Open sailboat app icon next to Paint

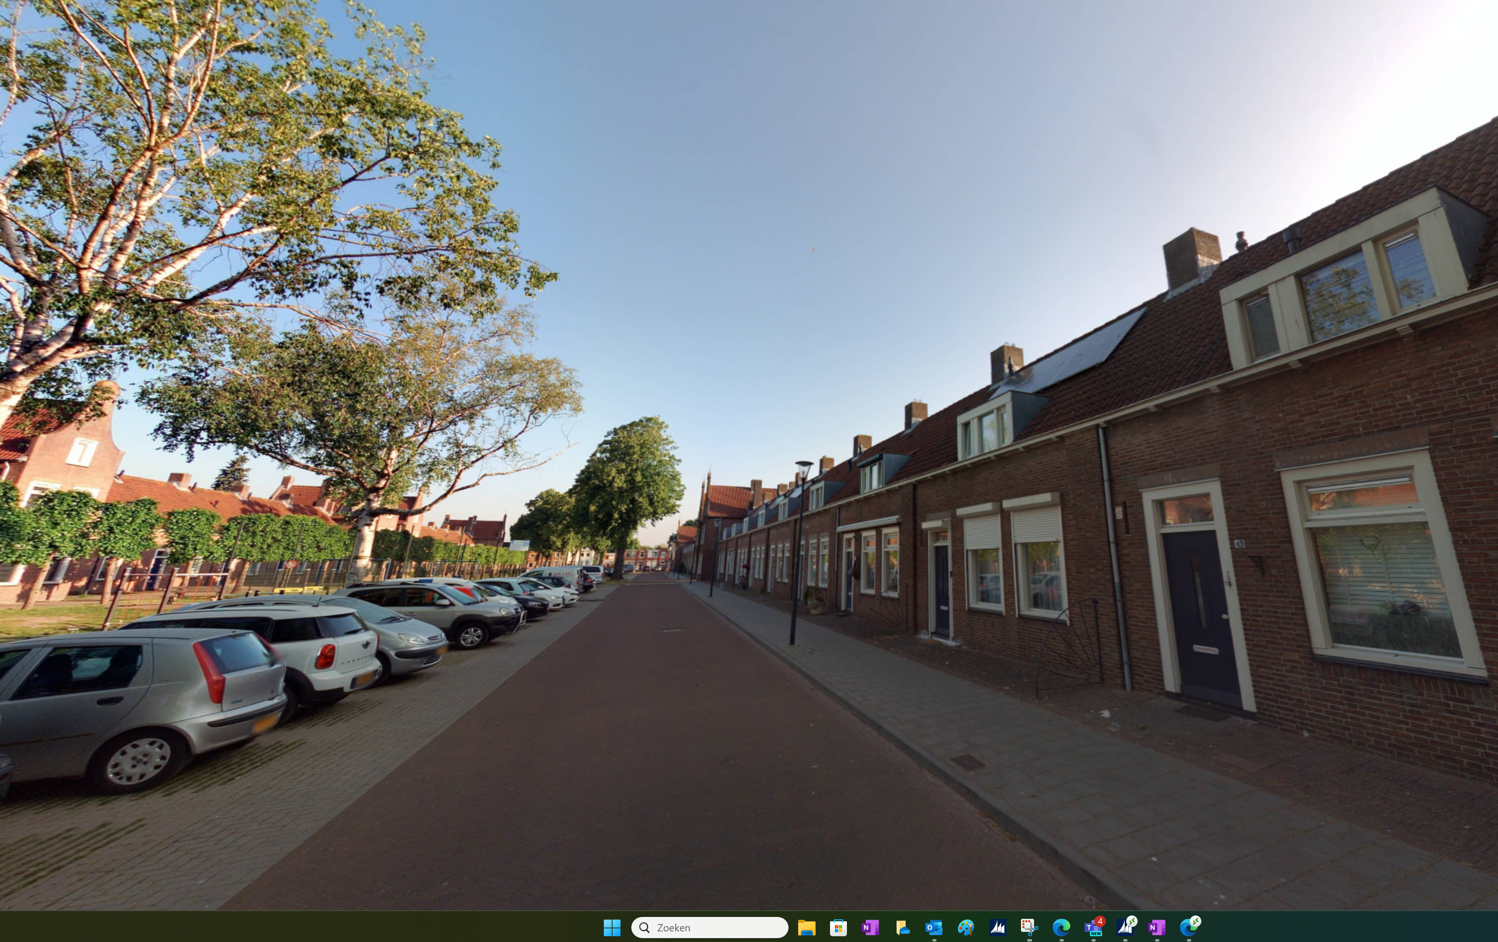tap(997, 927)
